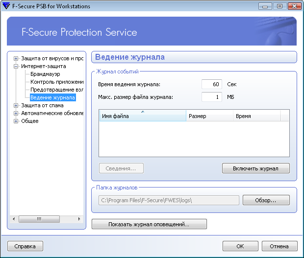Select the Интернет-защита tree item
304x258 pixels.
(44, 66)
